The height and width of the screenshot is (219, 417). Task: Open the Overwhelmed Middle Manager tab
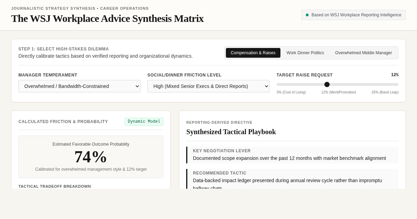(363, 53)
